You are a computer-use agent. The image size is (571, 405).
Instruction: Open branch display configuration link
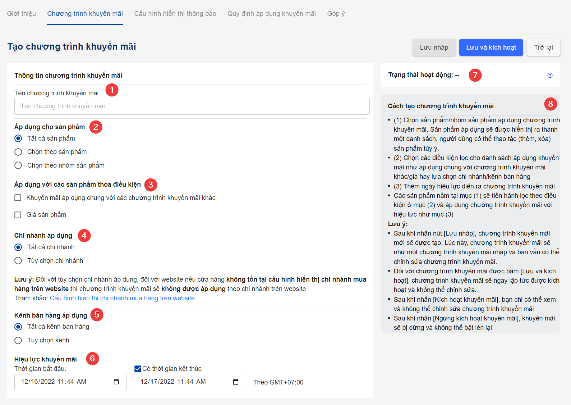[122, 298]
